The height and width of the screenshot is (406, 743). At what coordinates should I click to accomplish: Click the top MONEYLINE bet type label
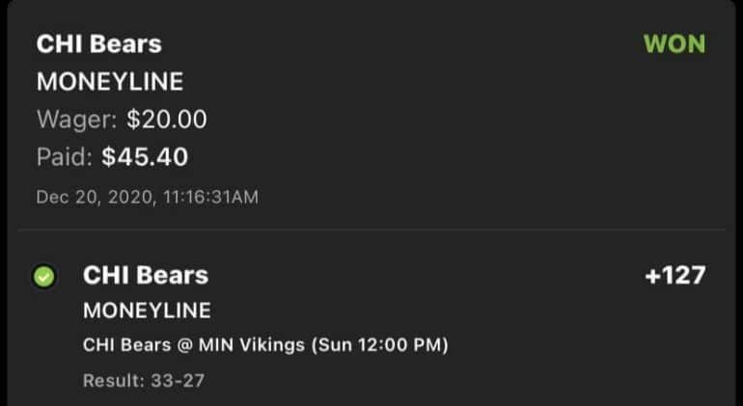pyautogui.click(x=109, y=82)
